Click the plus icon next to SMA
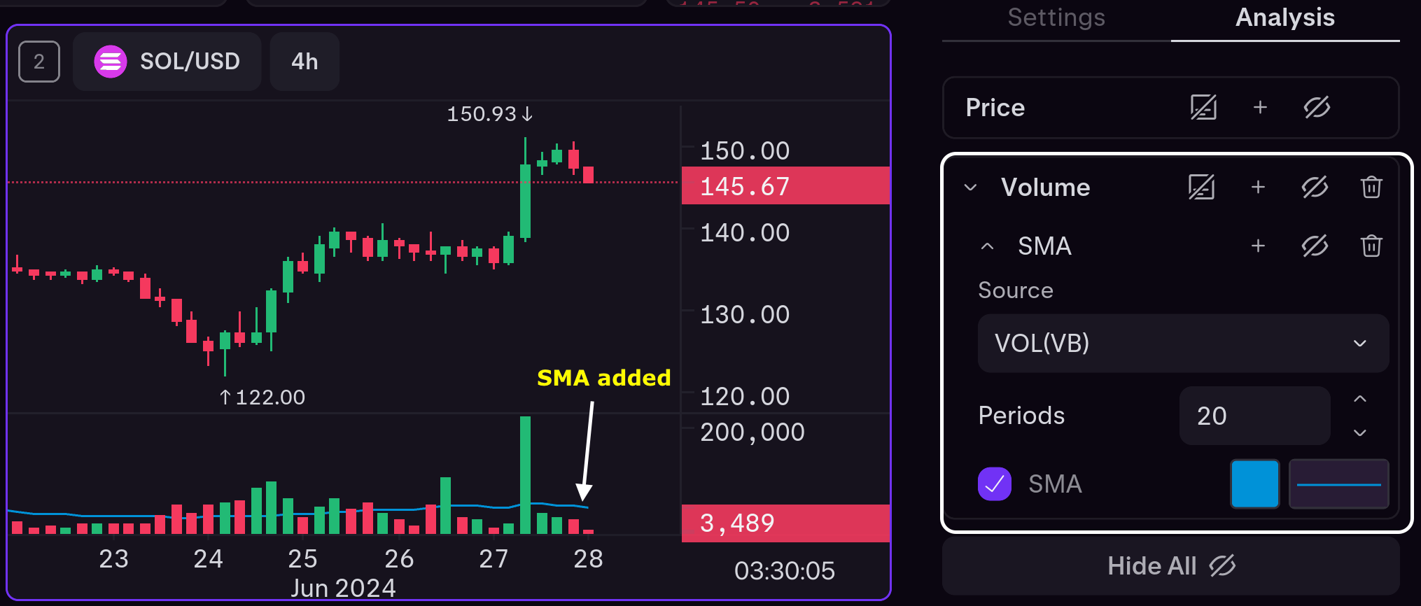The image size is (1421, 606). pyautogui.click(x=1258, y=246)
